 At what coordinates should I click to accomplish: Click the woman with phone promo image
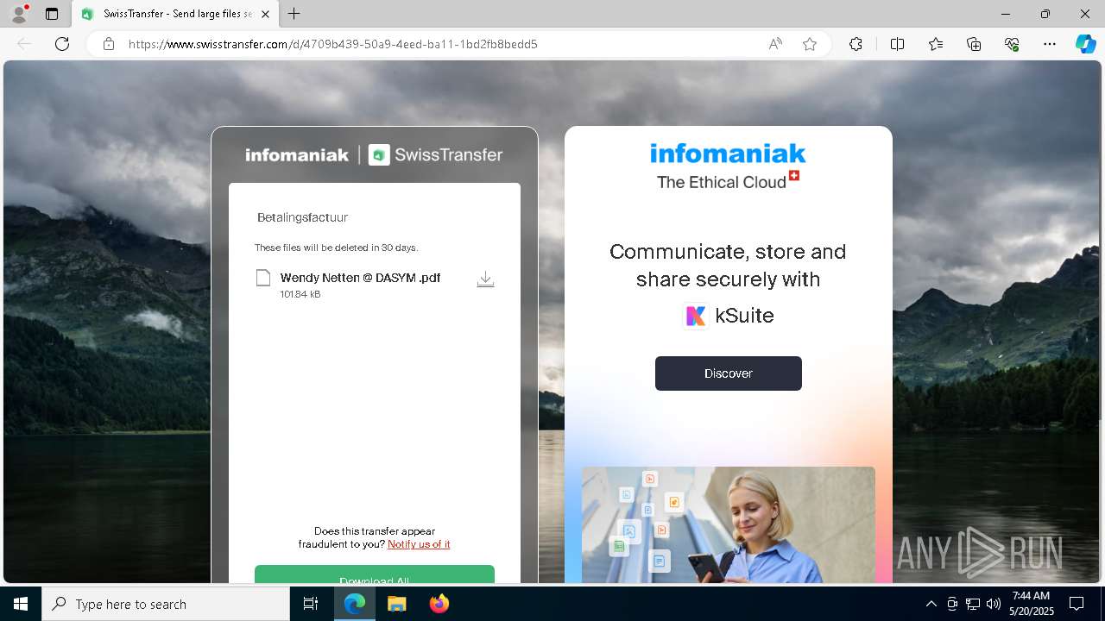[x=729, y=524]
